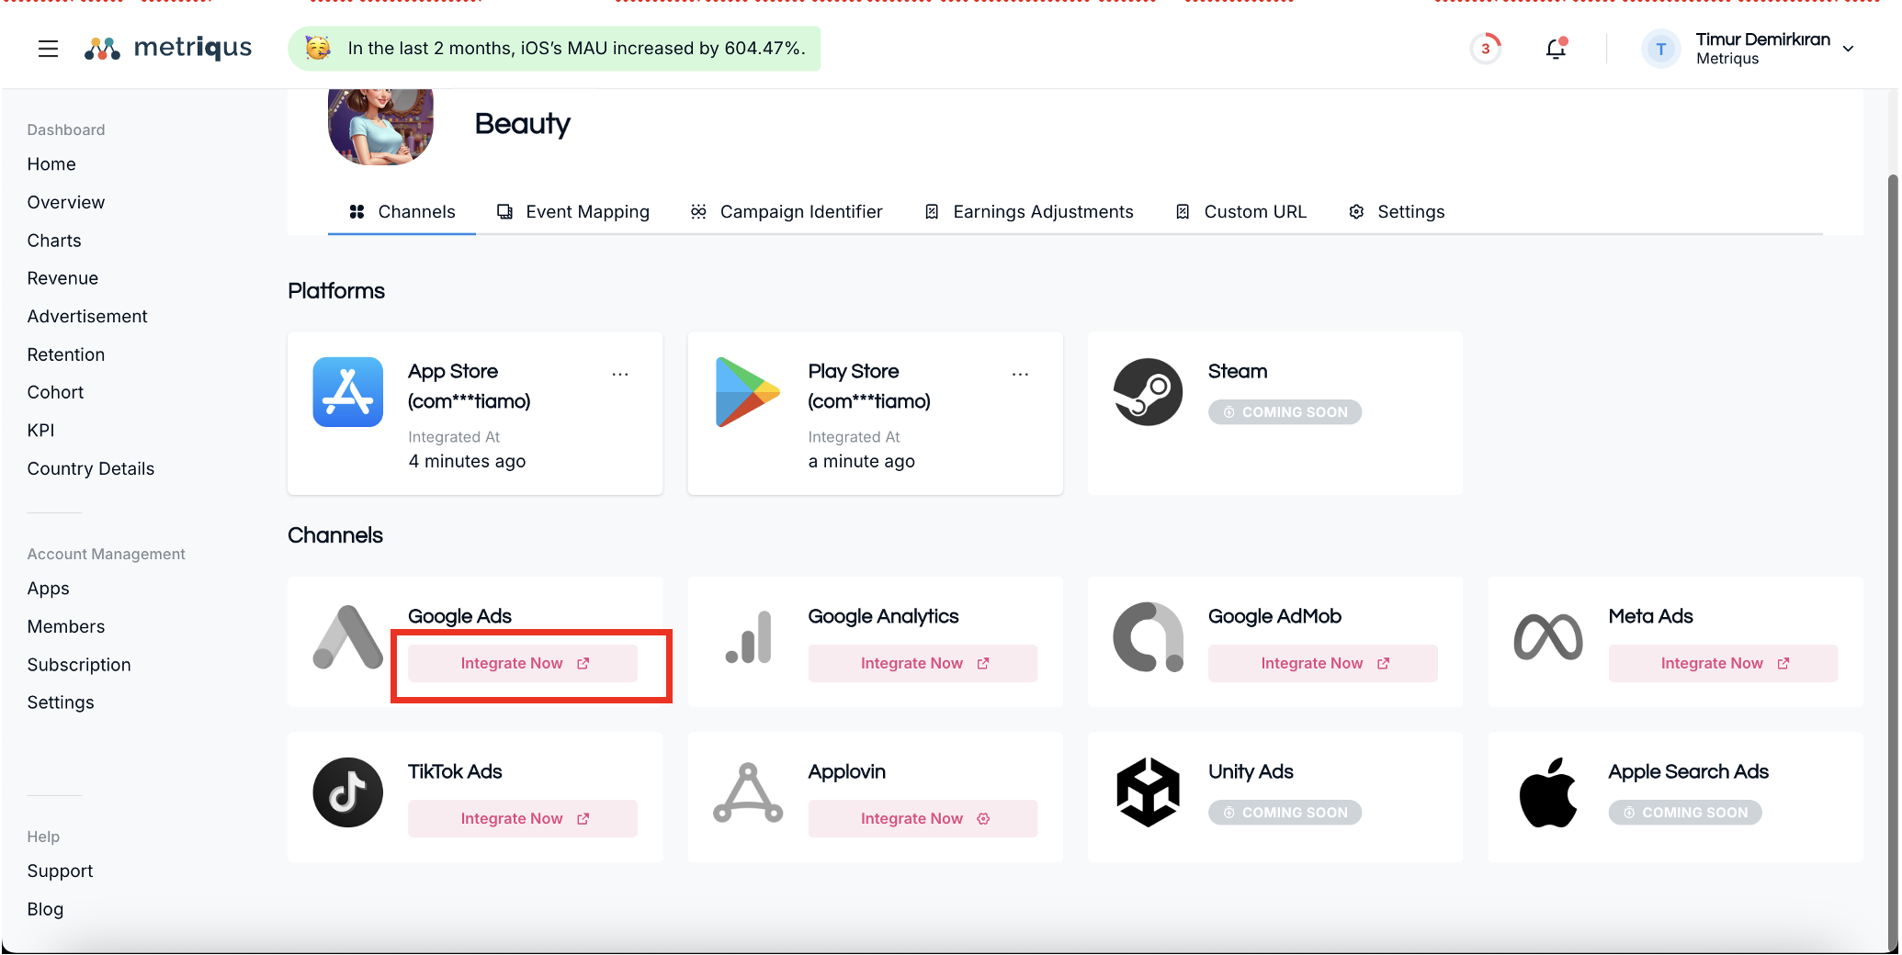Screen dimensions: 1902x955
Task: Switch to the Event Mapping tab
Action: pyautogui.click(x=572, y=212)
